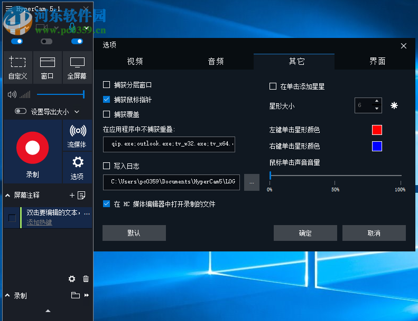Expand the webcam source dropdown arrow
The height and width of the screenshot is (321, 418).
56,27
